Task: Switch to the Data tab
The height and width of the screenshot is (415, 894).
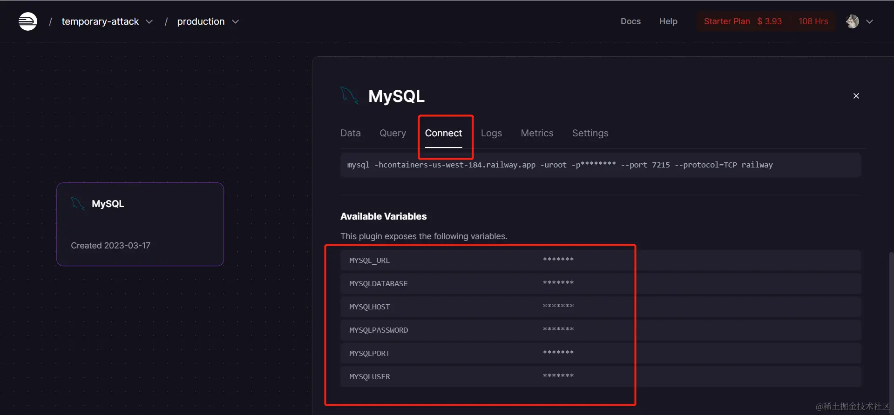Action: [x=351, y=133]
